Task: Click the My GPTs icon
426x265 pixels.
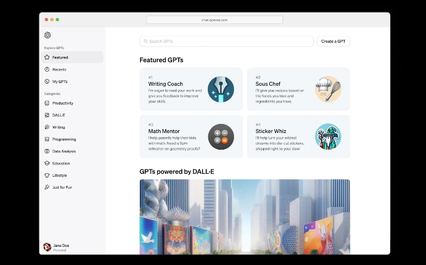Action: pyautogui.click(x=47, y=81)
